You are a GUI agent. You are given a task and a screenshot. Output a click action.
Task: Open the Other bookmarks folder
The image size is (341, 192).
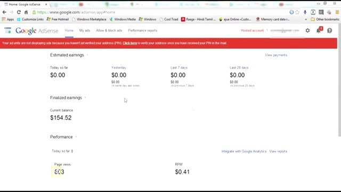point(325,19)
